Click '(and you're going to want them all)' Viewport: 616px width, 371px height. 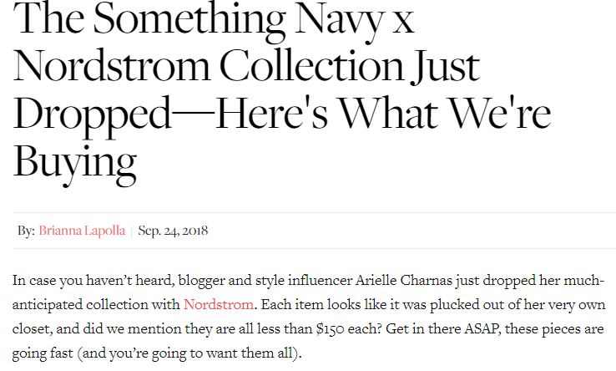tap(188, 353)
